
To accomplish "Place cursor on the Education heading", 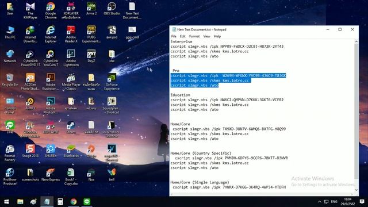I will 180,95.
